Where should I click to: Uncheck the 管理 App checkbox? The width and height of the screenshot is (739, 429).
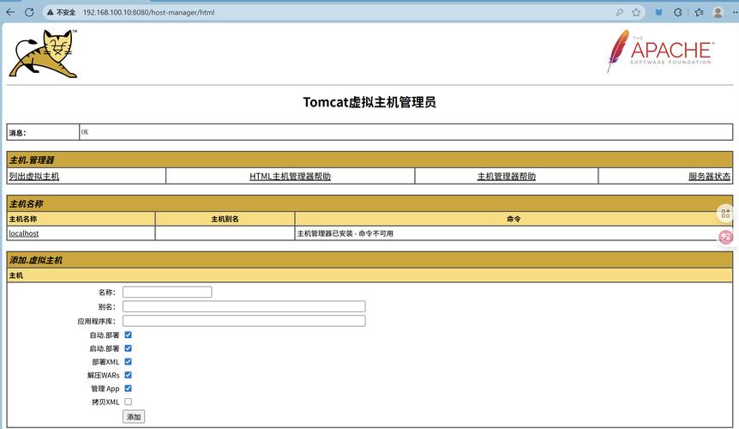click(x=129, y=389)
